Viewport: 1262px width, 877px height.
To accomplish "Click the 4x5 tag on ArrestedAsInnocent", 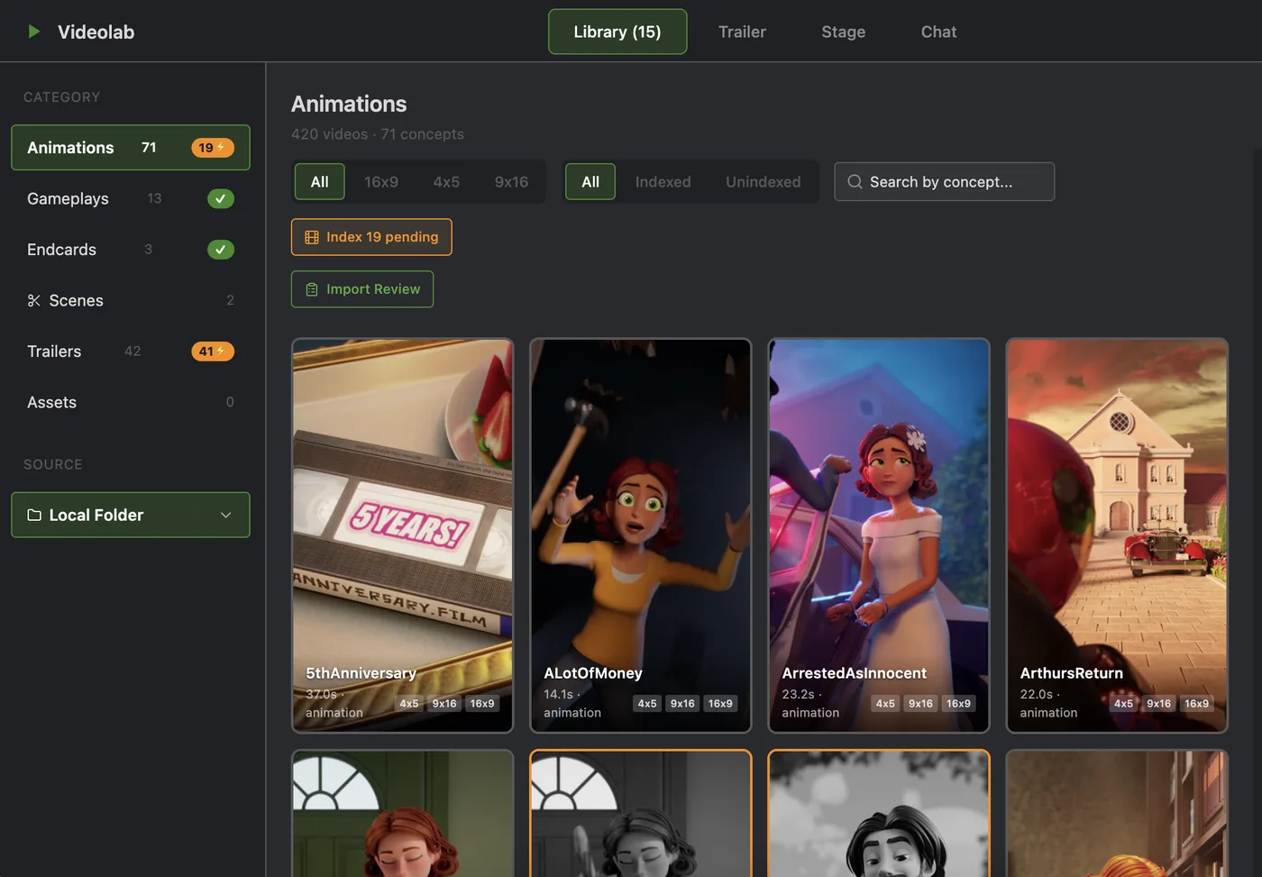I will click(x=885, y=704).
